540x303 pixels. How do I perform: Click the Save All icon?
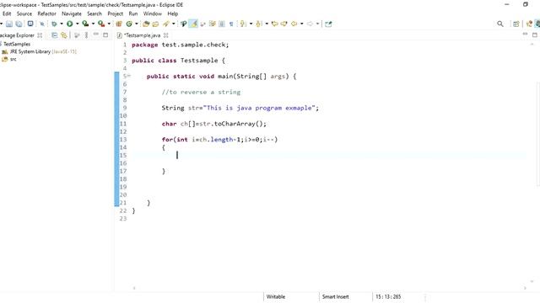(x=19, y=24)
